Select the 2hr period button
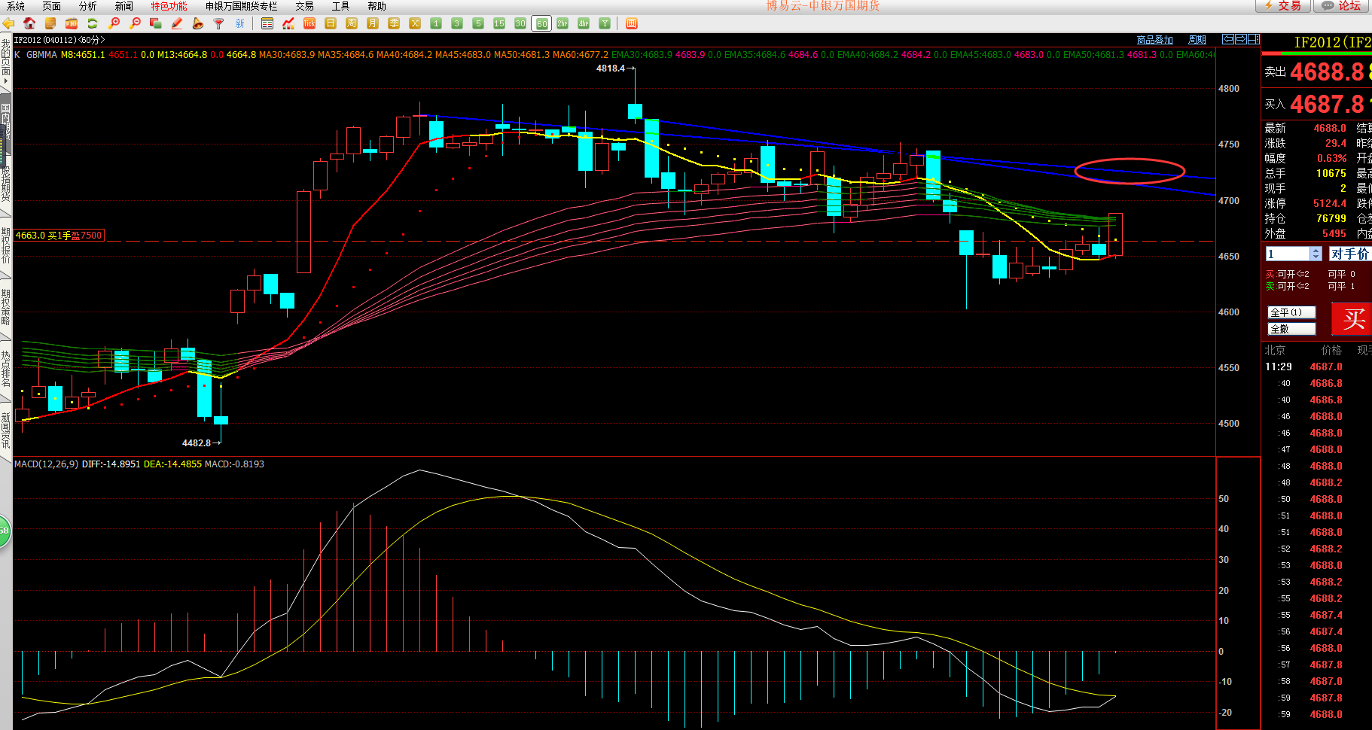This screenshot has width=1372, height=730. pos(563,23)
